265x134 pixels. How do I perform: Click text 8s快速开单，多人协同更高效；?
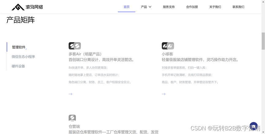[88, 68]
